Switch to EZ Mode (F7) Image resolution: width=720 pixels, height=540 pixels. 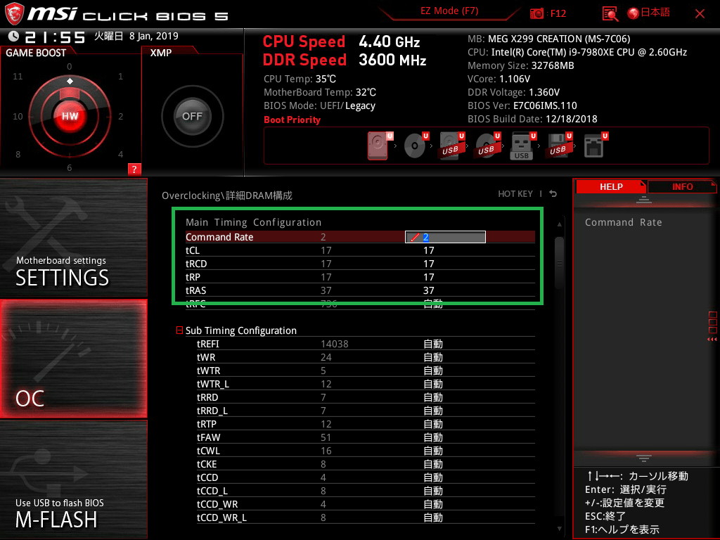tap(449, 11)
